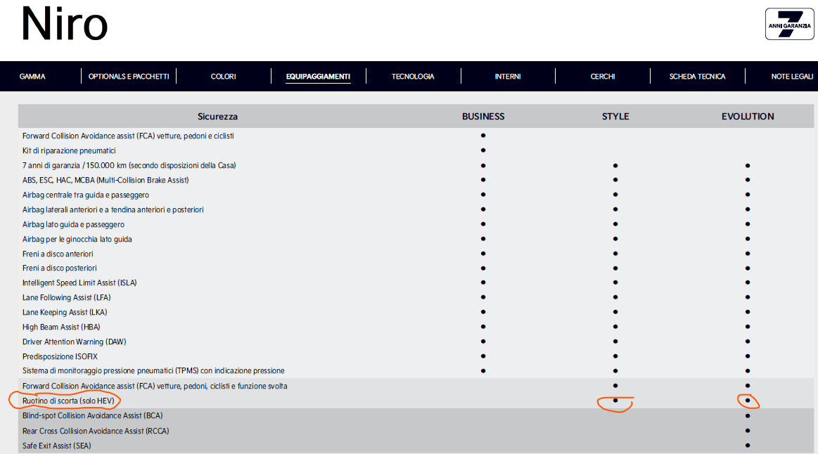This screenshot has width=818, height=454.
Task: Click the 7 Anni Garanzia badge icon
Action: point(789,24)
